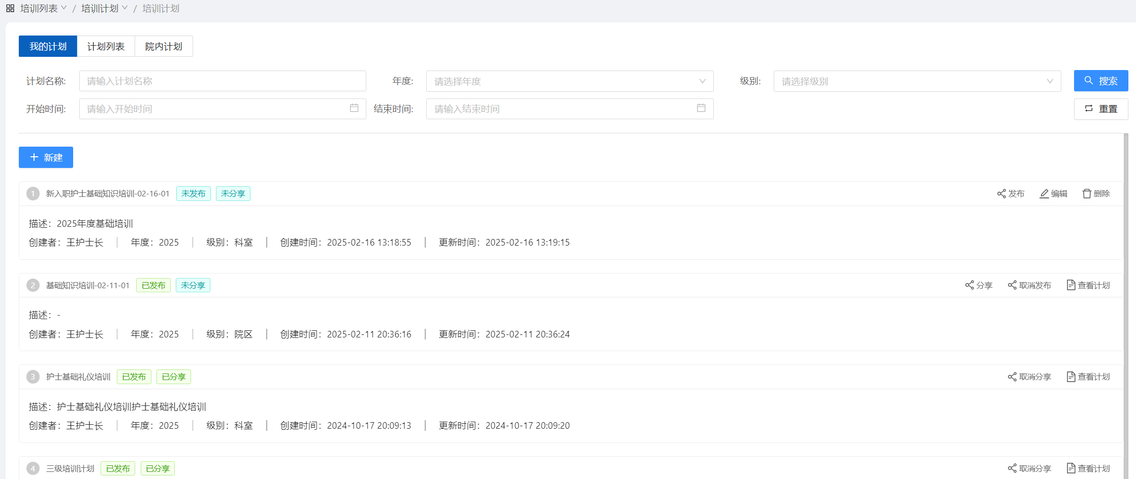This screenshot has height=479, width=1136.
Task: Open calendar icon in end time field
Action: [x=701, y=108]
